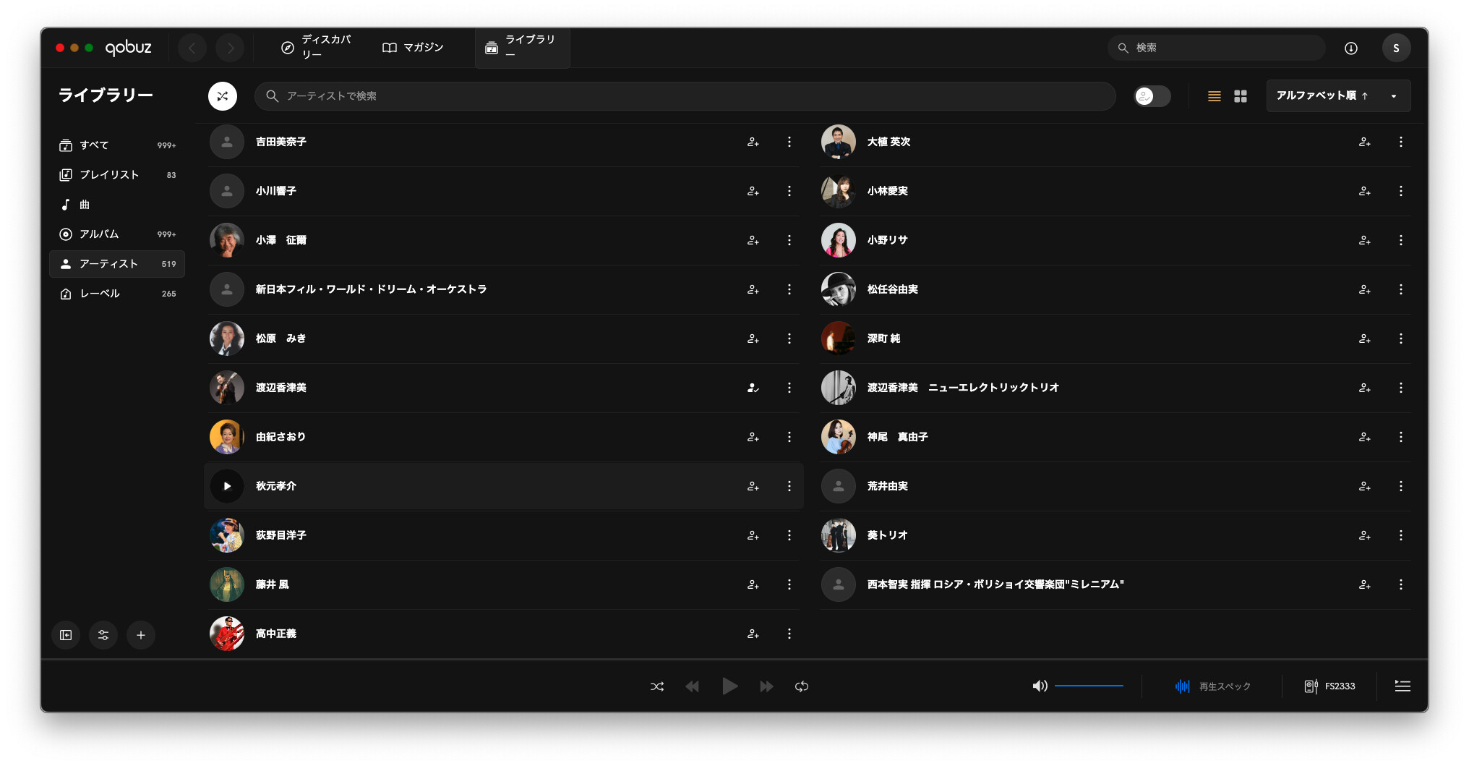This screenshot has width=1469, height=766.
Task: Click the round shuffle artists button
Action: click(x=223, y=96)
